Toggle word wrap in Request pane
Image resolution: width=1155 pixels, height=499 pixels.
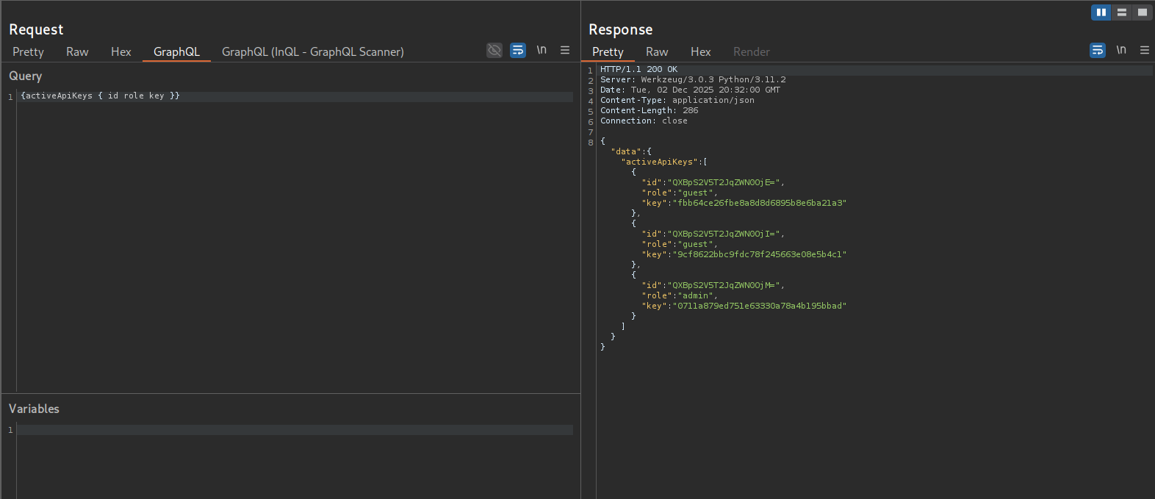tap(518, 50)
